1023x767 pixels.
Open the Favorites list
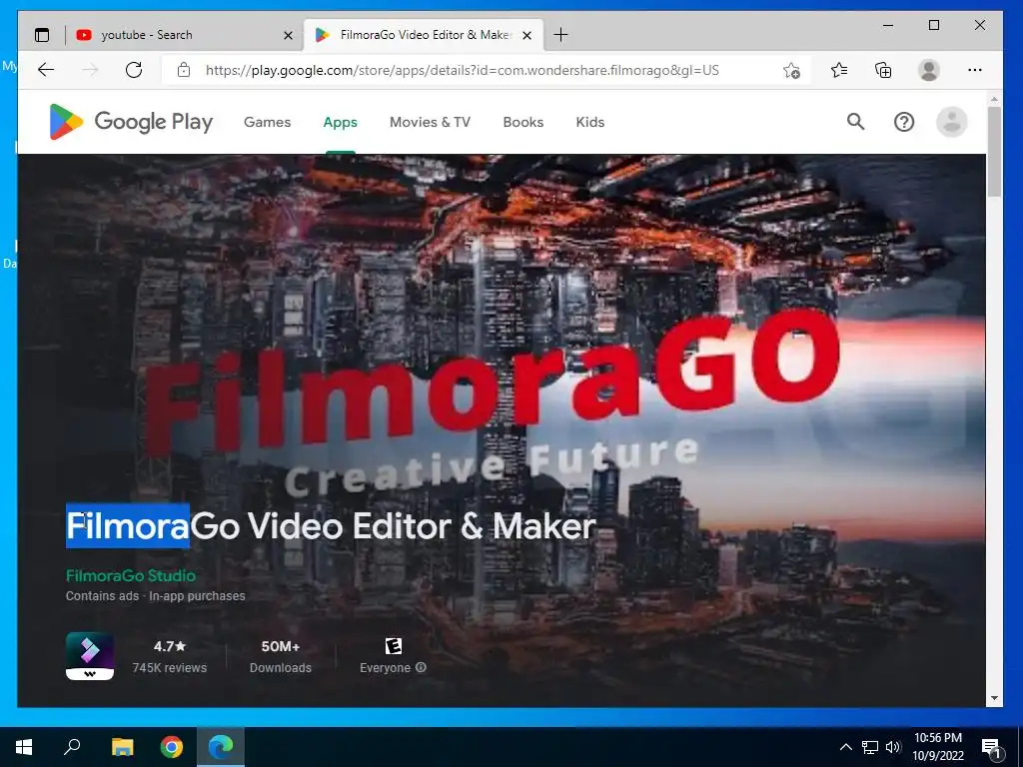839,70
